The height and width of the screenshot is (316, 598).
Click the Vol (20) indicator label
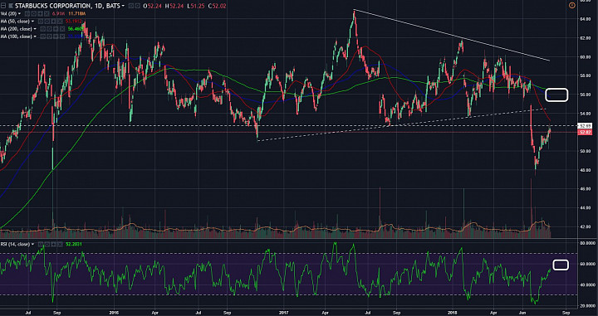8,14
